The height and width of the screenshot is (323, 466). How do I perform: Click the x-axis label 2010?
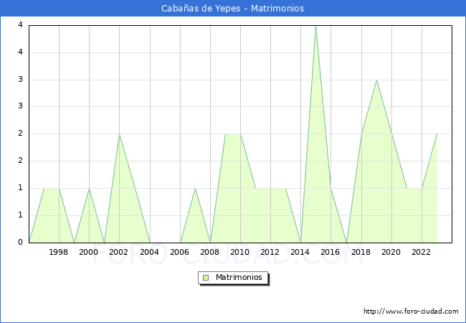tap(240, 252)
